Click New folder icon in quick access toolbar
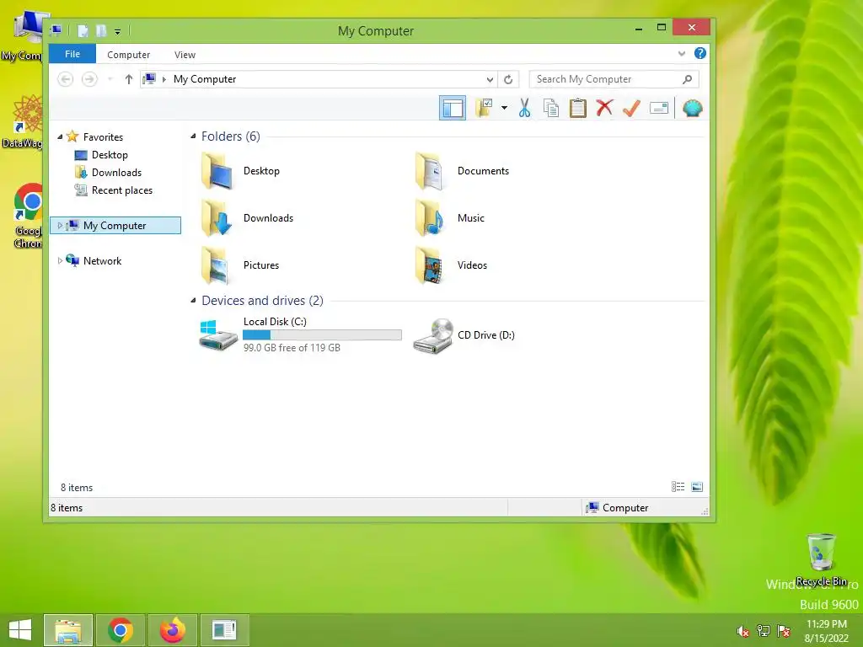Image resolution: width=863 pixels, height=647 pixels. coord(101,31)
